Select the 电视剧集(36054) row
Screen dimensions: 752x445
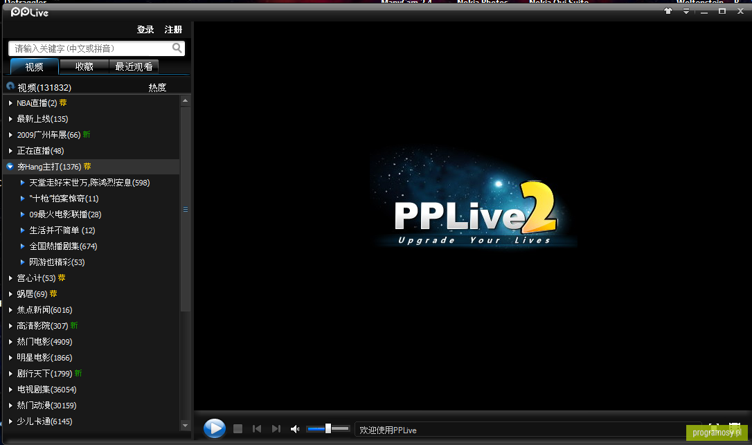click(91, 390)
